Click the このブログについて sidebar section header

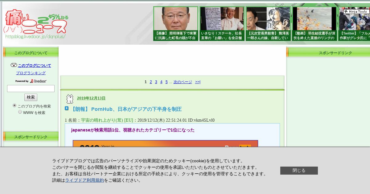(31, 53)
